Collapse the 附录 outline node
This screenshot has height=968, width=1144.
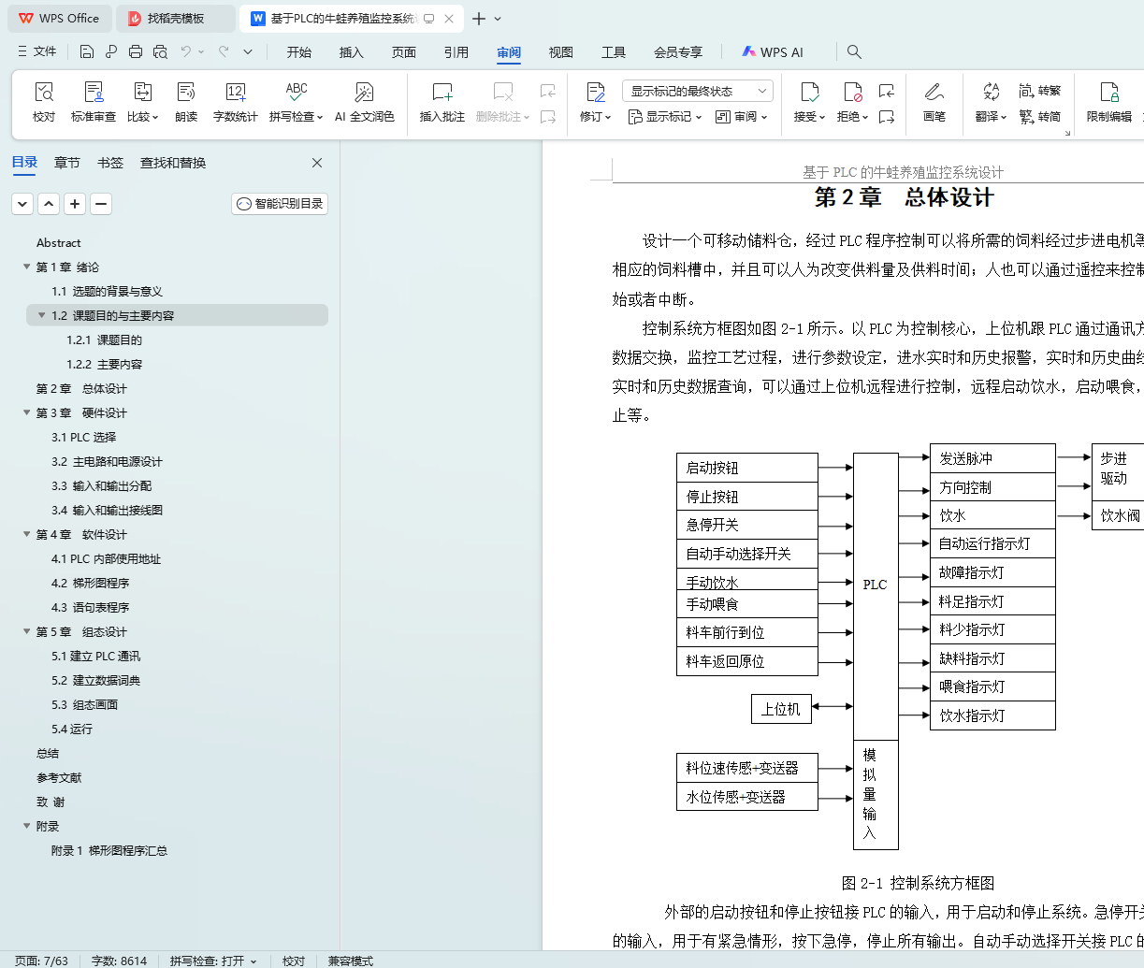pos(27,827)
